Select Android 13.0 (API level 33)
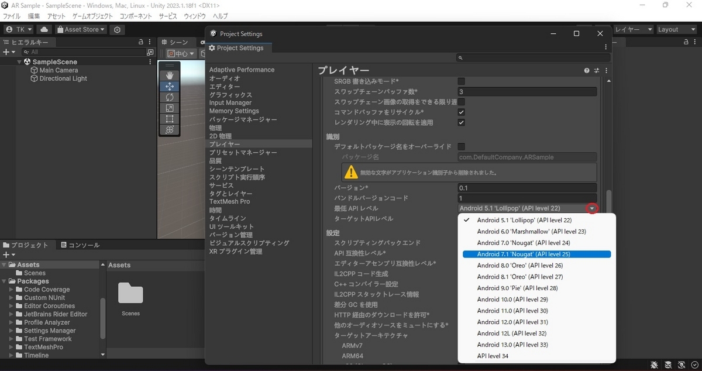 (536, 345)
